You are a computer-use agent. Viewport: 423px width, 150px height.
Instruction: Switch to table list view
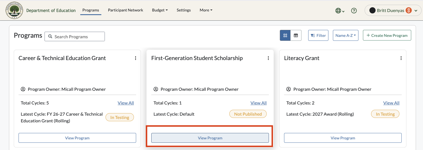[x=296, y=35]
